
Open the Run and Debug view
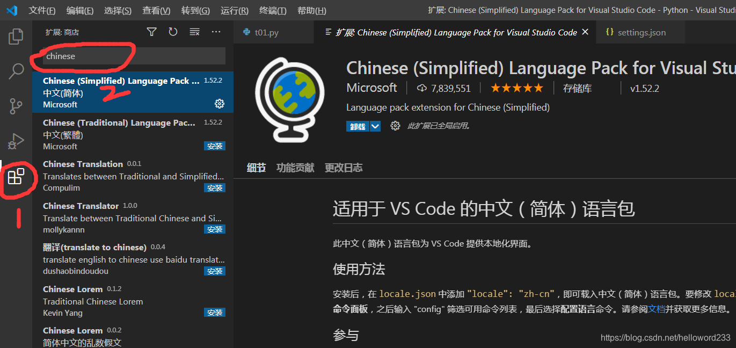[16, 141]
